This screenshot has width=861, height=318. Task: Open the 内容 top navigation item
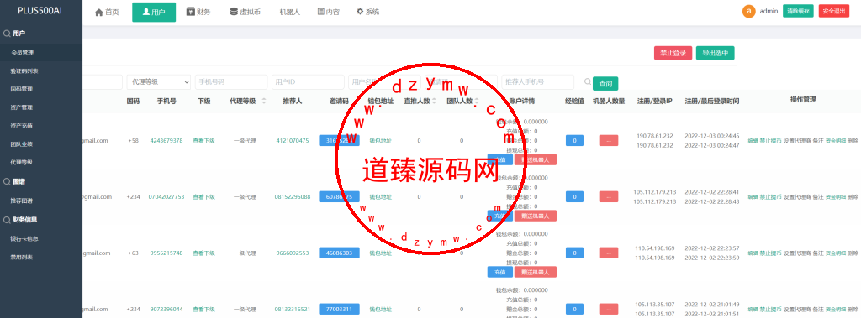click(x=329, y=12)
